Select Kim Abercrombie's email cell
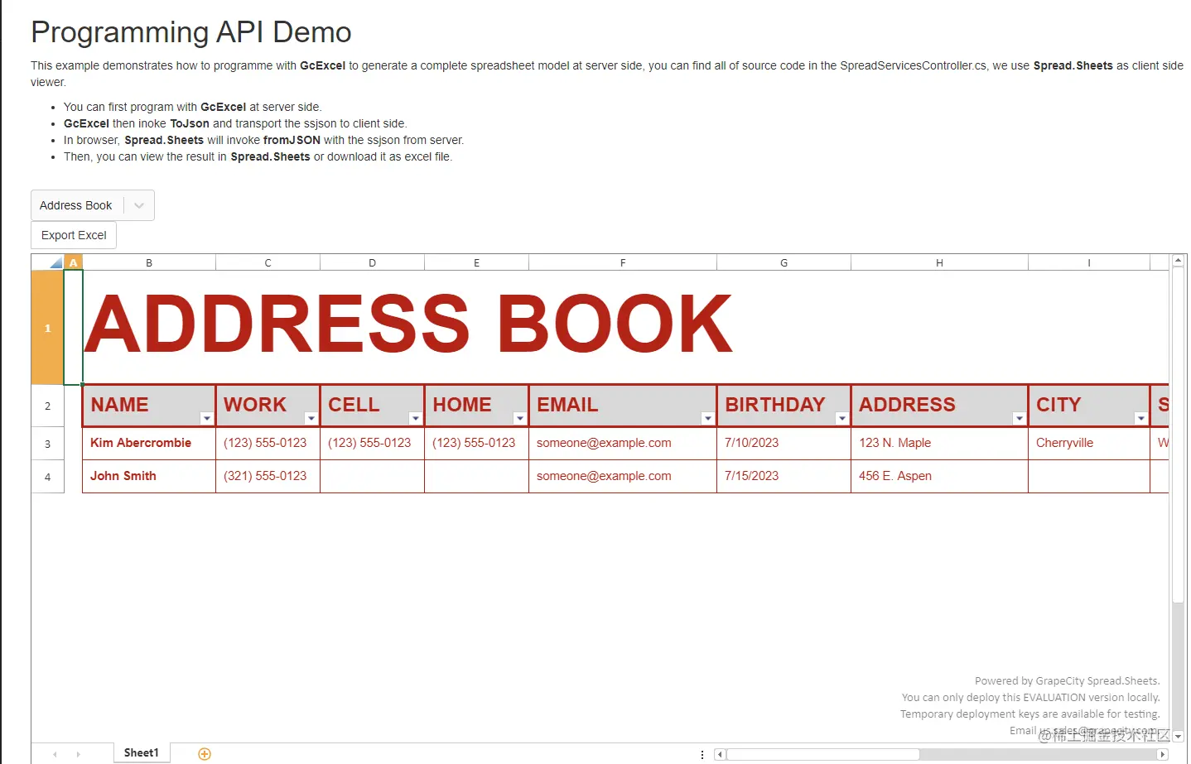Image resolution: width=1191 pixels, height=764 pixels. click(623, 443)
